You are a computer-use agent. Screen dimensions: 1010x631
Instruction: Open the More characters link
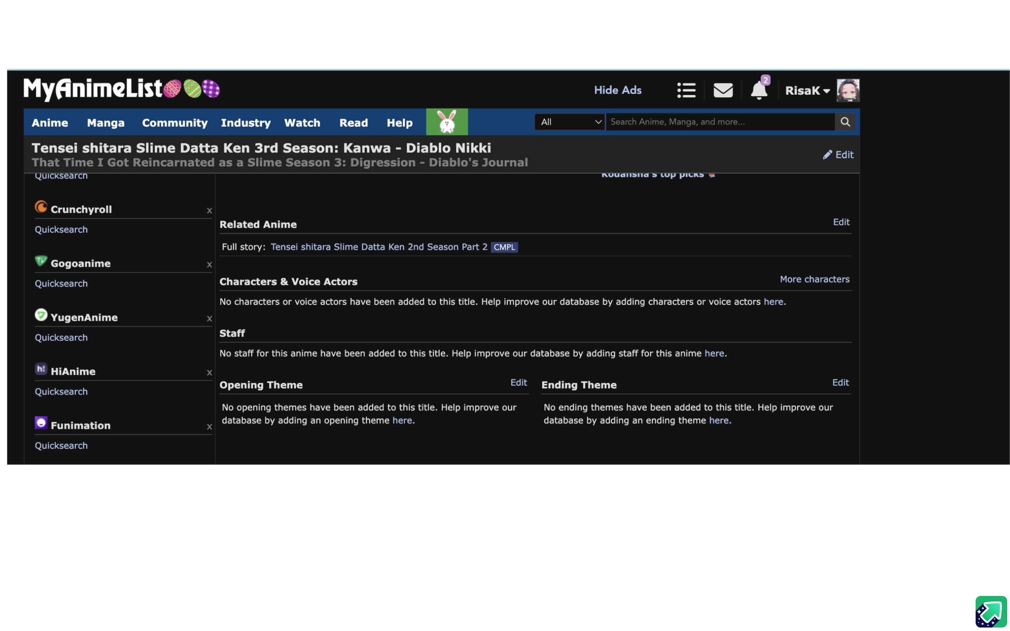(815, 279)
